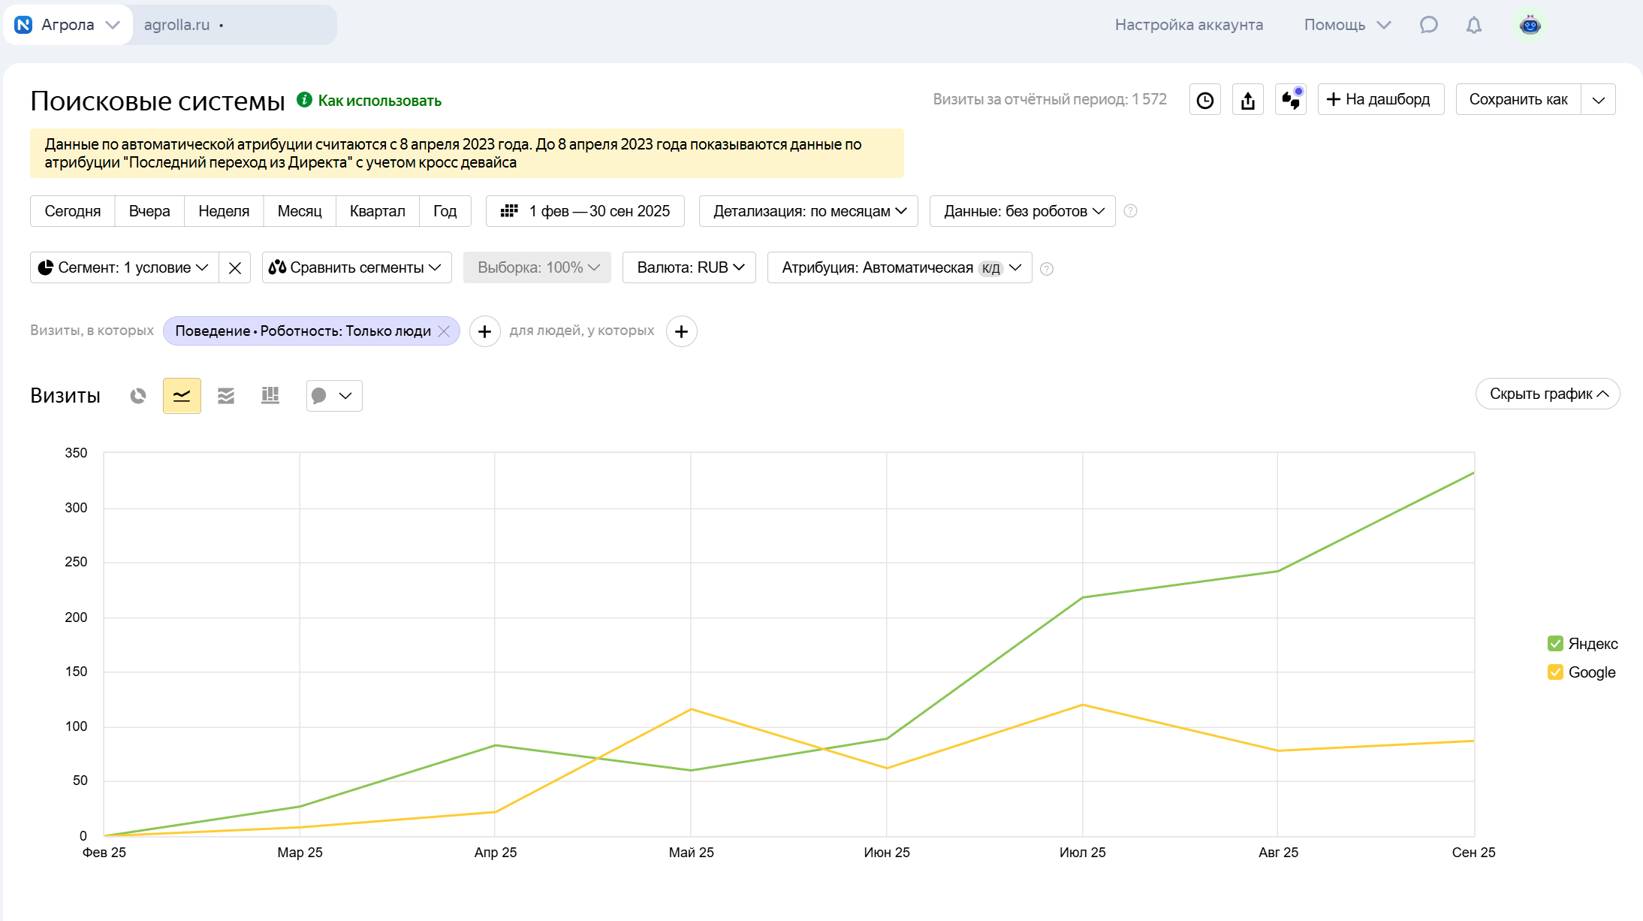Remove the segment with the X button

click(x=234, y=268)
